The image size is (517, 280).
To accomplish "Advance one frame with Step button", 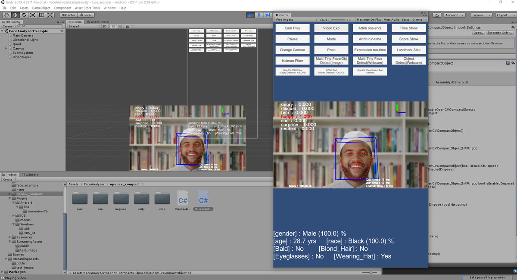I will tap(268, 15).
